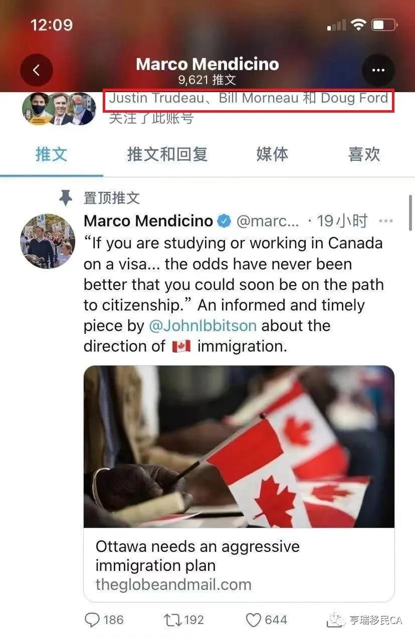Image resolution: width=415 pixels, height=638 pixels.
Task: Tap the Canadian flags article image
Action: click(239, 447)
